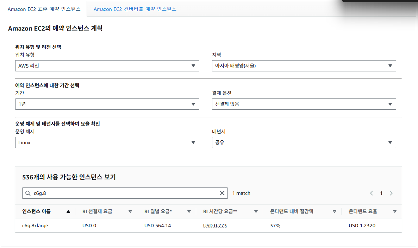The height and width of the screenshot is (248, 418).
Task: Open the 위치 유형 dropdown showing AWS 리전
Action: (x=107, y=66)
